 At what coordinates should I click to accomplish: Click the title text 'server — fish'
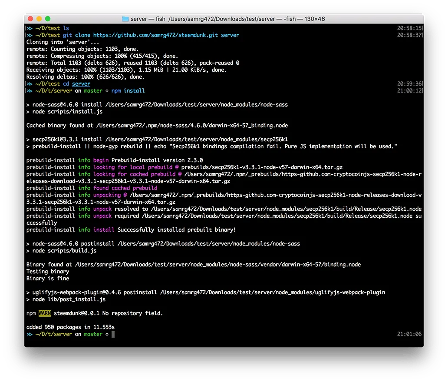tap(148, 19)
